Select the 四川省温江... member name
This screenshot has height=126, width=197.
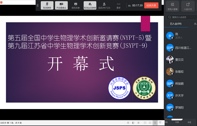point(183,48)
